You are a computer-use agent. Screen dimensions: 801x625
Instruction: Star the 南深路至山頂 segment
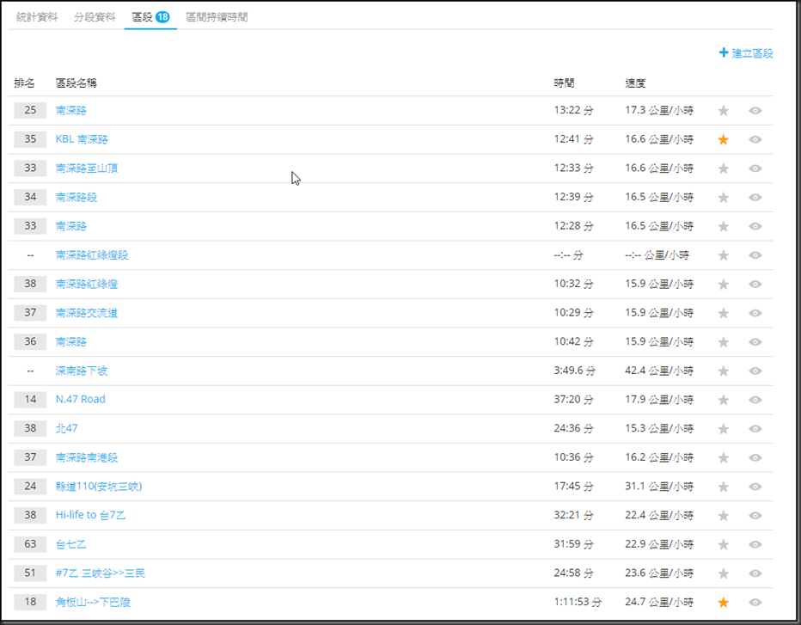[x=724, y=169]
